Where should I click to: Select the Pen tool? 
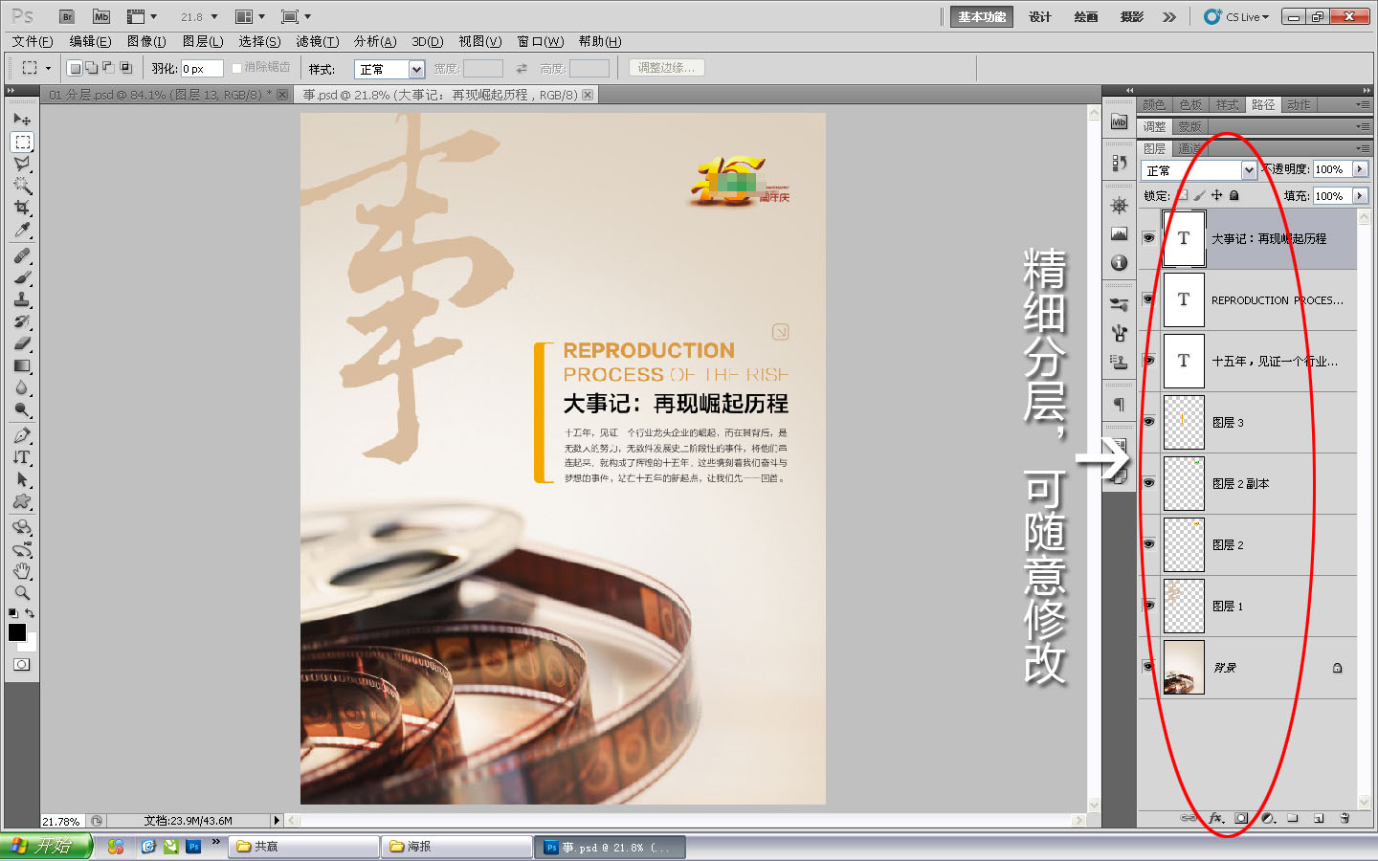22,435
